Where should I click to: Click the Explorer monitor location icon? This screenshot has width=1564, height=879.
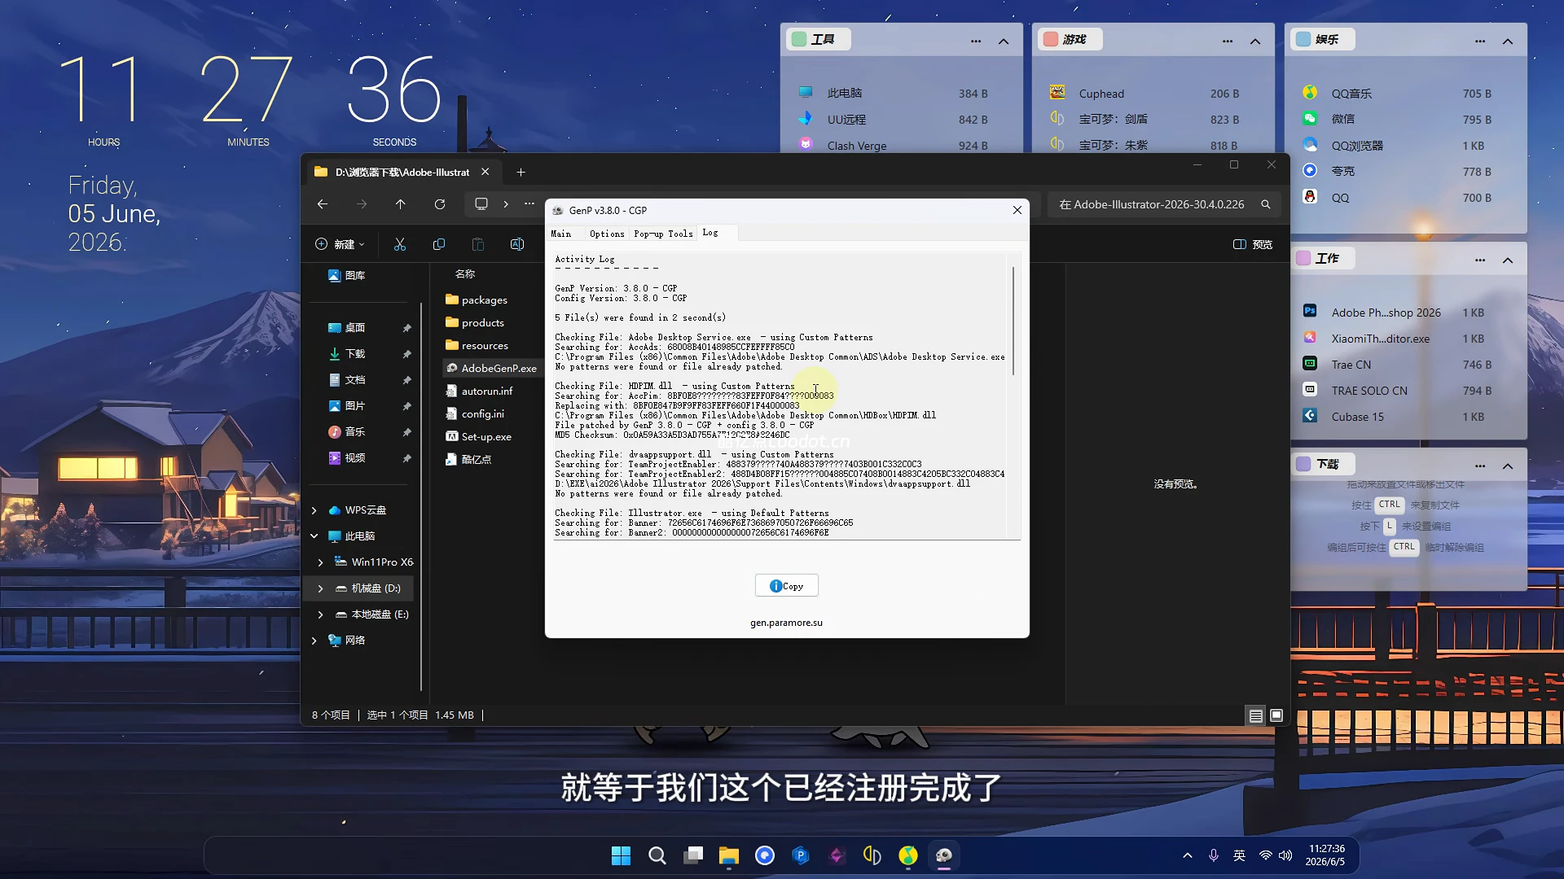pyautogui.click(x=481, y=204)
